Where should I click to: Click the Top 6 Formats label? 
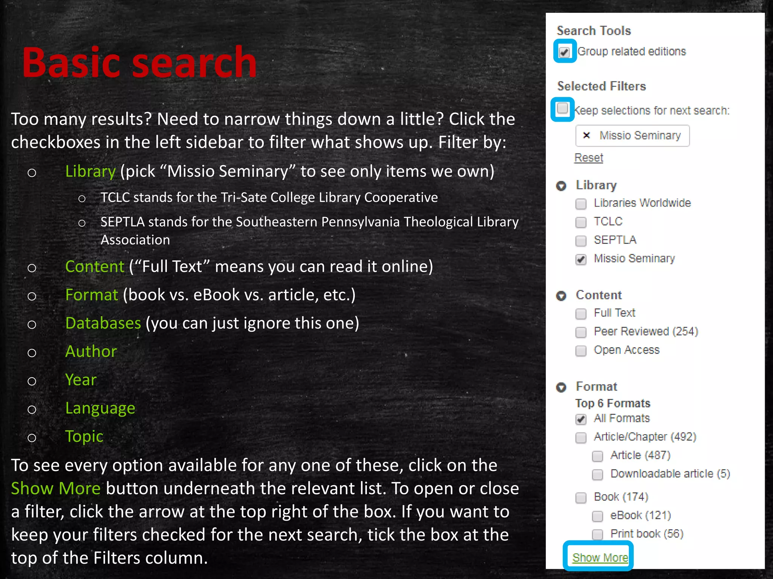[x=613, y=403]
